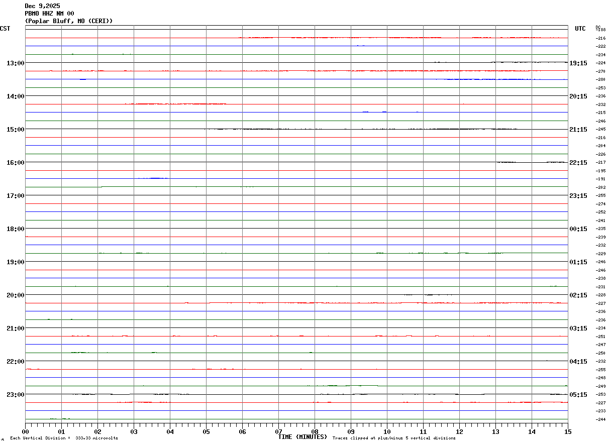Click minute tick label '03' on the time axis
Image resolution: width=608 pixels, height=445 pixels.
click(134, 432)
